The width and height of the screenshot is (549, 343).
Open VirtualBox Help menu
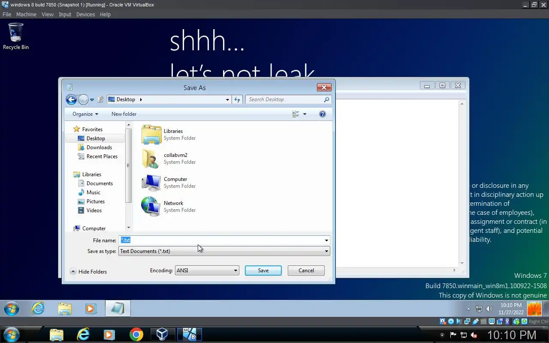(x=105, y=15)
